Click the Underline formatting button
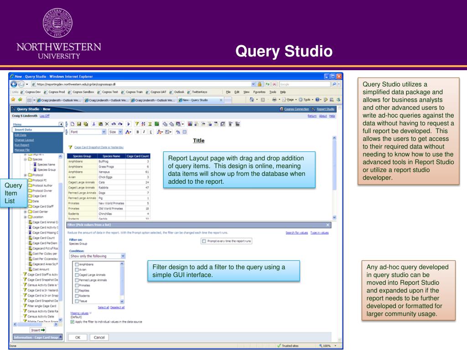Image resolution: width=467 pixels, height=350 pixels. tap(150, 132)
